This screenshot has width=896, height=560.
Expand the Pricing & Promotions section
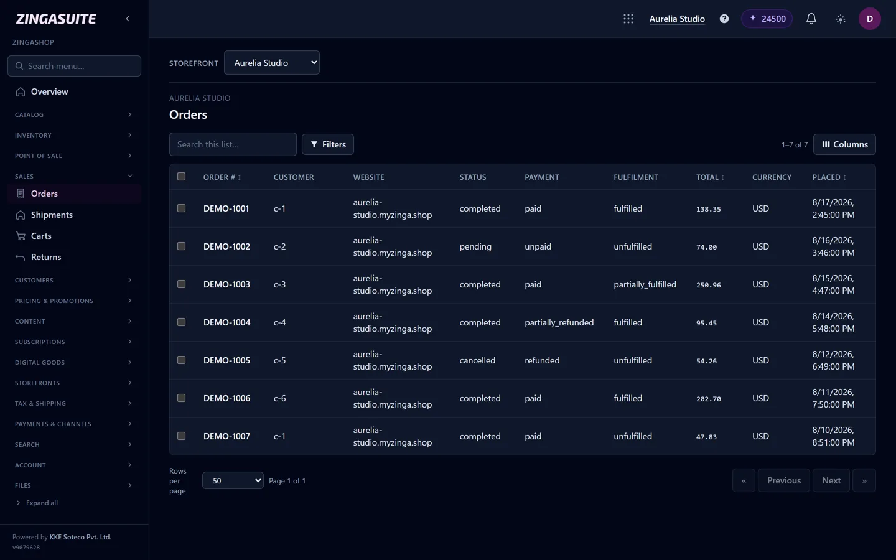74,301
